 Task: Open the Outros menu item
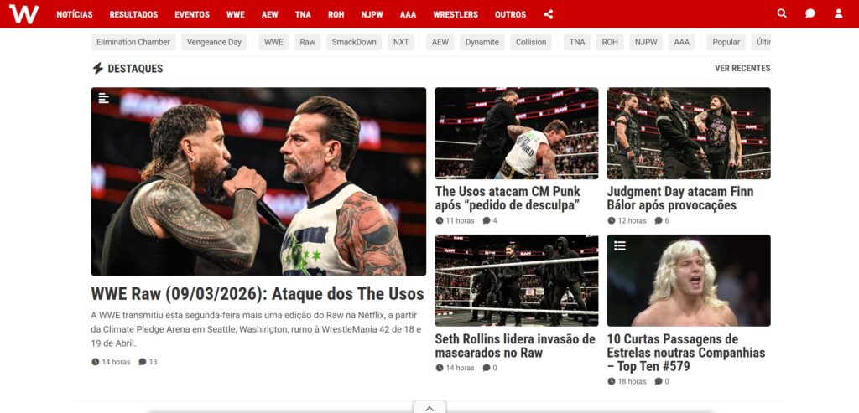(510, 15)
